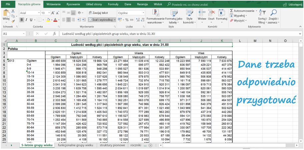Click the Autosumowanie sigma icon
Image resolution: width=304 pixels, height=150 pixels.
[x=231, y=11]
